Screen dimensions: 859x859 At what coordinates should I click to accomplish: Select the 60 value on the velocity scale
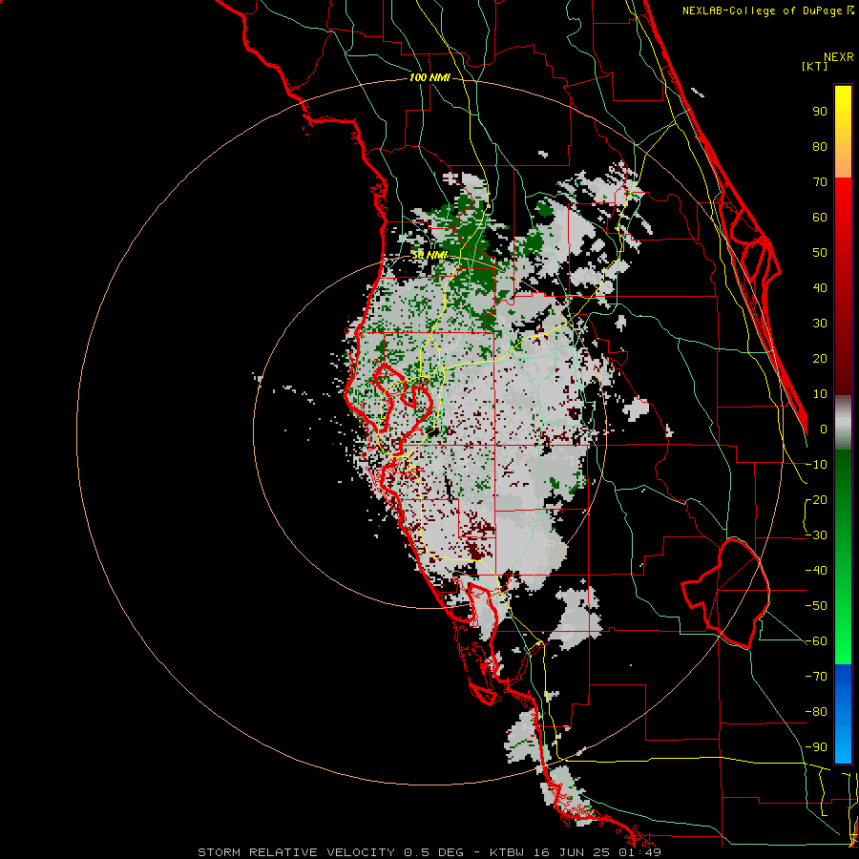[x=820, y=217]
